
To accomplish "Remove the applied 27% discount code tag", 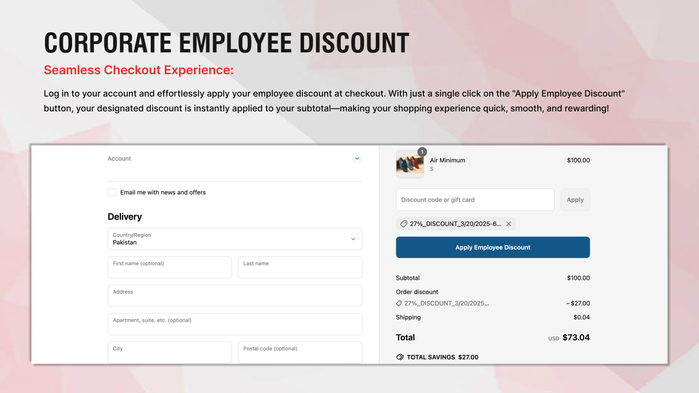I will [509, 224].
